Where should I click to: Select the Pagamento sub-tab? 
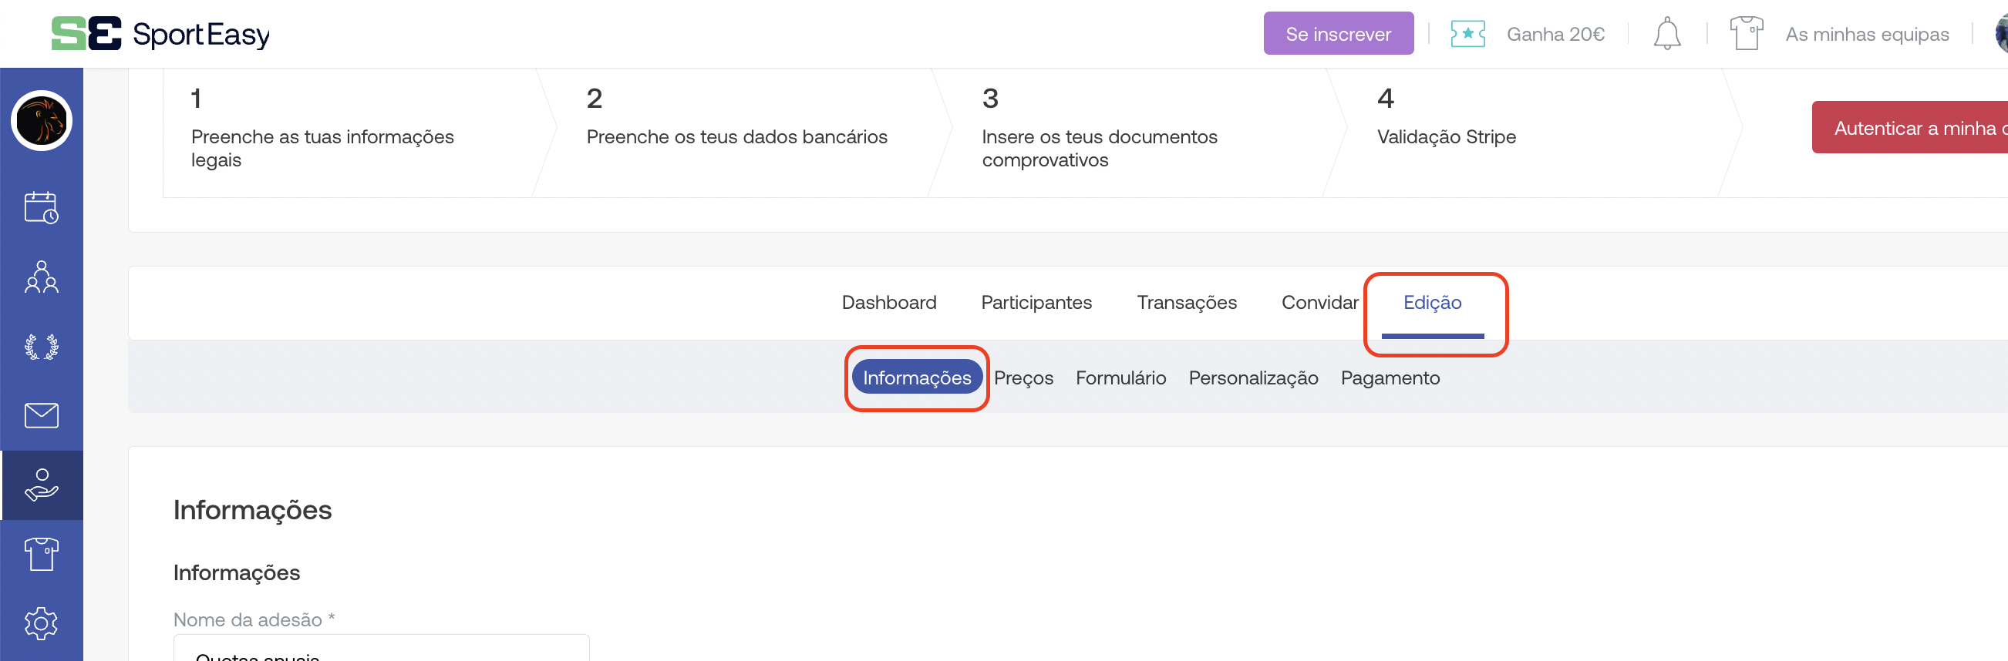1389,378
